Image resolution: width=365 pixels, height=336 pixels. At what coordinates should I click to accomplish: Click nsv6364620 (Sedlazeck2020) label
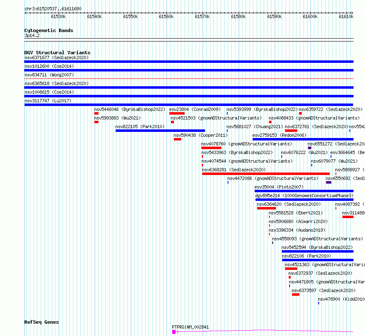(x=289, y=204)
